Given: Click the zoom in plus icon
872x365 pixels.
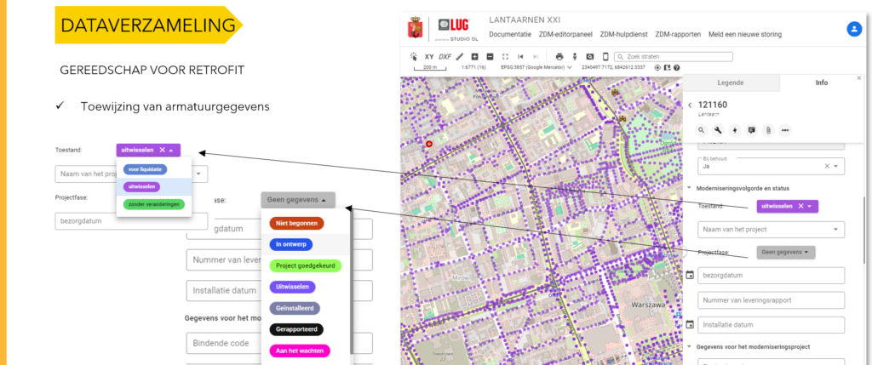Looking at the screenshot, I should click(475, 56).
